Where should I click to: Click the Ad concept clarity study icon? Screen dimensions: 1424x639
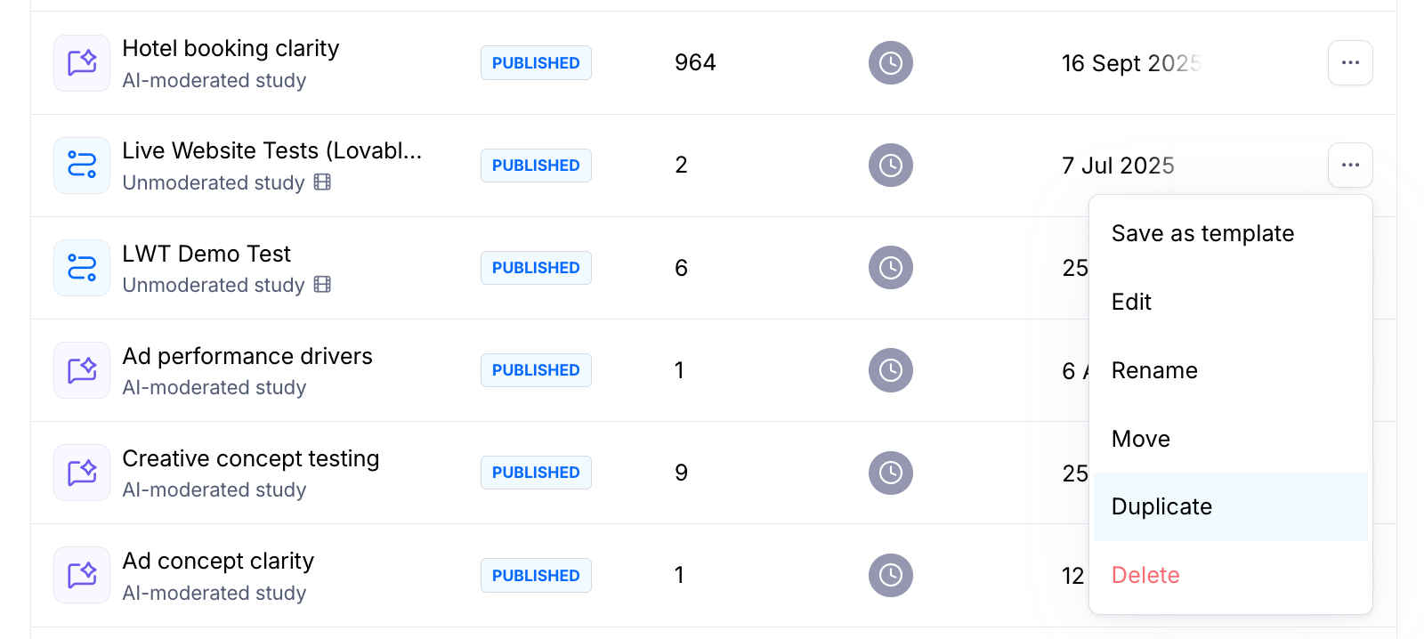click(x=82, y=575)
